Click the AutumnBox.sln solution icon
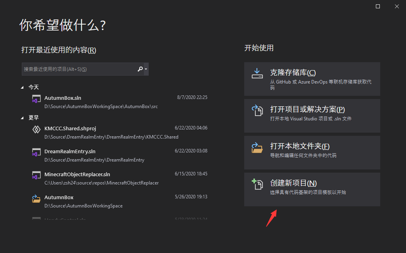The width and height of the screenshot is (406, 253). [36, 99]
